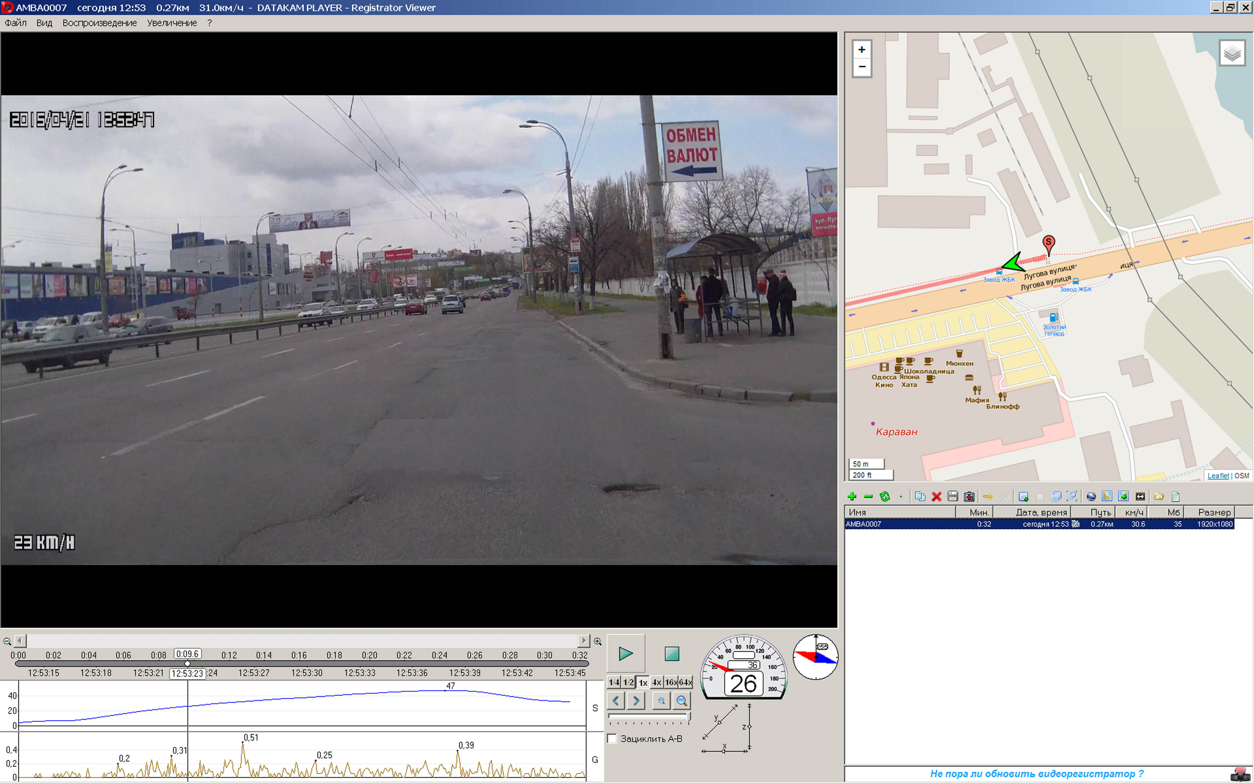Click the open folder icon in toolbar

pyautogui.click(x=1159, y=497)
